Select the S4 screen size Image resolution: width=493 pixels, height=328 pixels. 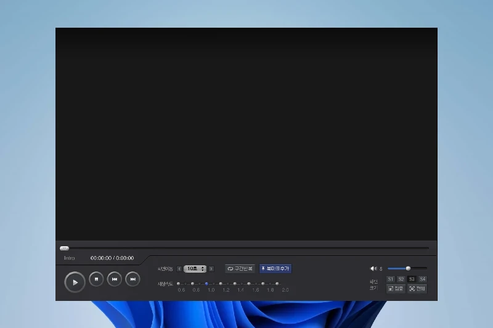tap(422, 279)
